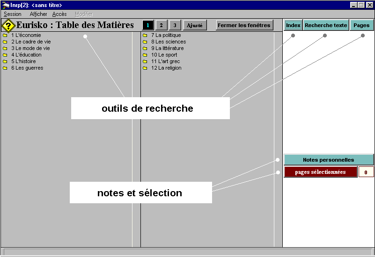Select chapter 2 Le cadre de vie

point(31,42)
